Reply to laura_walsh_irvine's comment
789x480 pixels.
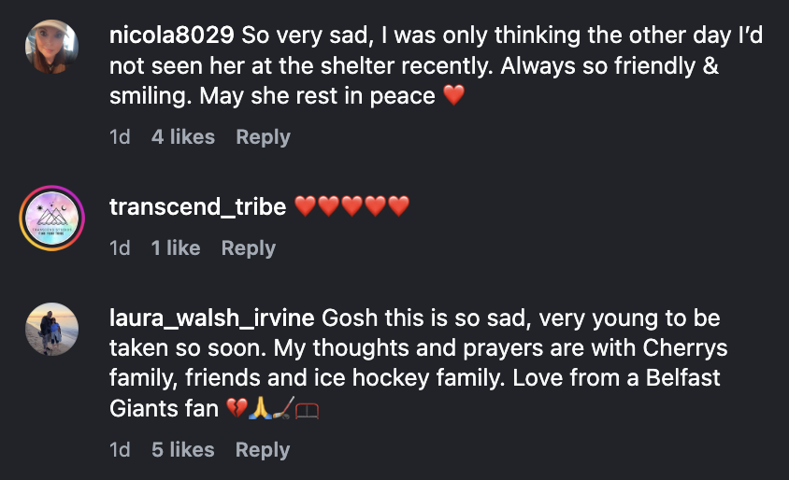point(263,450)
